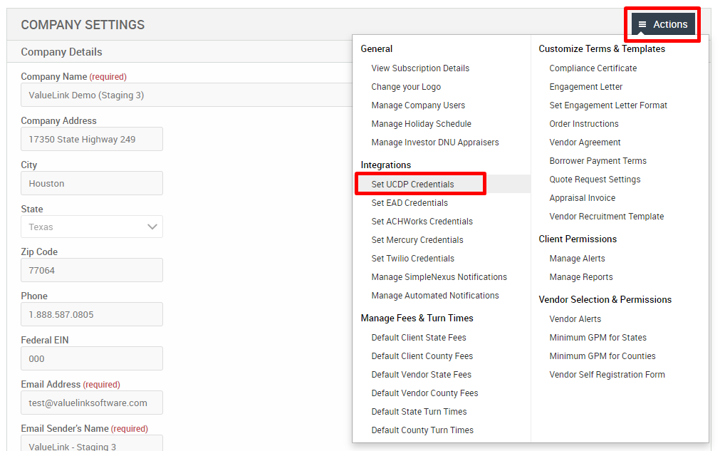The width and height of the screenshot is (725, 451).
Task: Edit the Federal EIN field
Action: (x=91, y=358)
